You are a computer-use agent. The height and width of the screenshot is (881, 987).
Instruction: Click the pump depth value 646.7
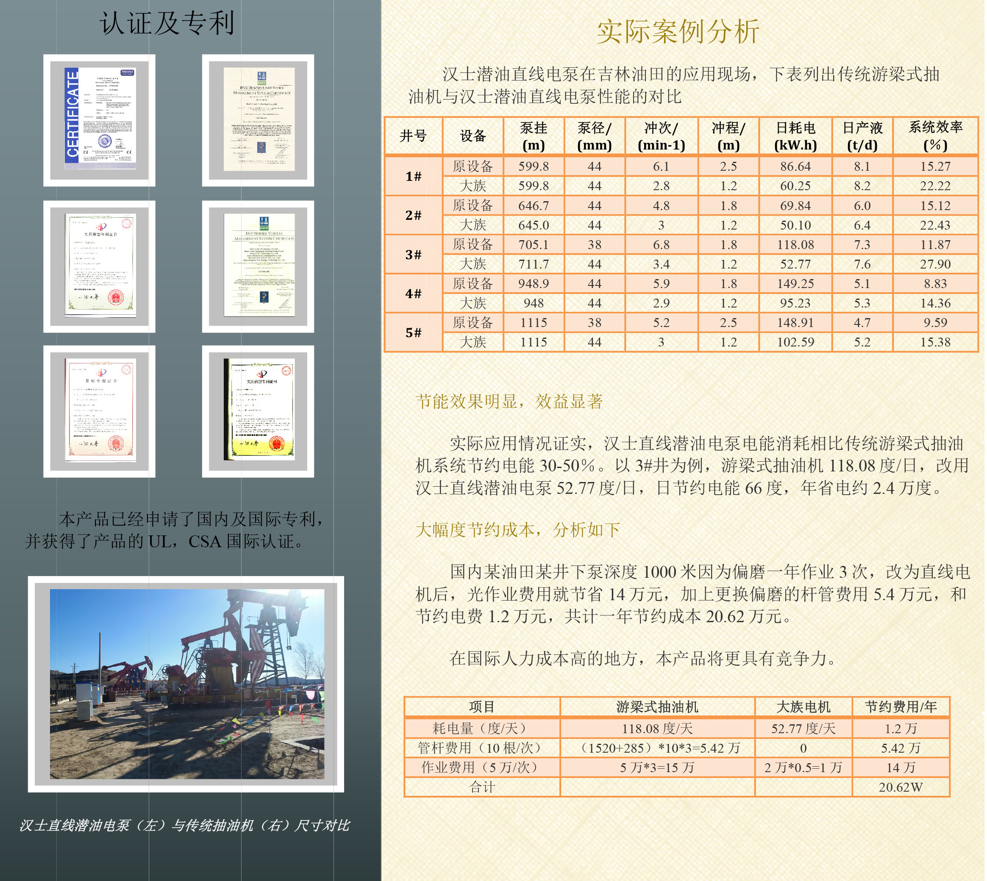coord(534,206)
